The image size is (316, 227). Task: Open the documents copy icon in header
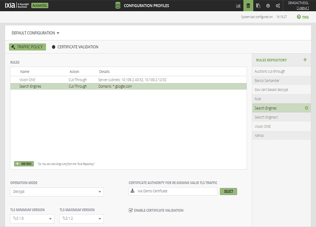point(258,6)
